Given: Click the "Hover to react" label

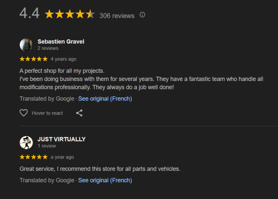Looking at the screenshot, I should point(47,113).
